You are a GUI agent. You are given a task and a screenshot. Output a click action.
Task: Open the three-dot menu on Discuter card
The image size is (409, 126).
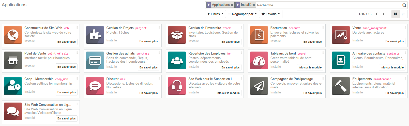pos(159,78)
